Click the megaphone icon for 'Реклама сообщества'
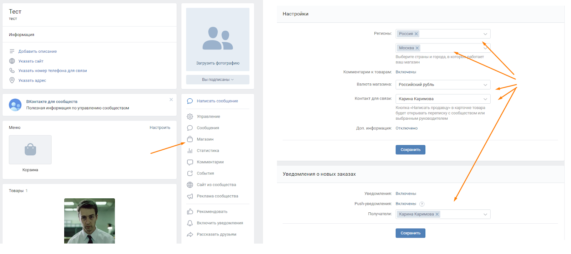The width and height of the screenshot is (571, 254). 190,196
